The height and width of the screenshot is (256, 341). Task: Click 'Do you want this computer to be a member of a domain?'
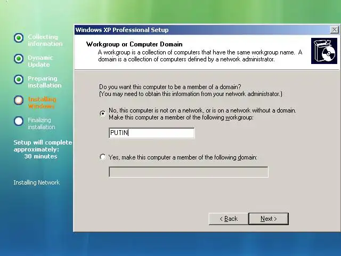tap(170, 87)
